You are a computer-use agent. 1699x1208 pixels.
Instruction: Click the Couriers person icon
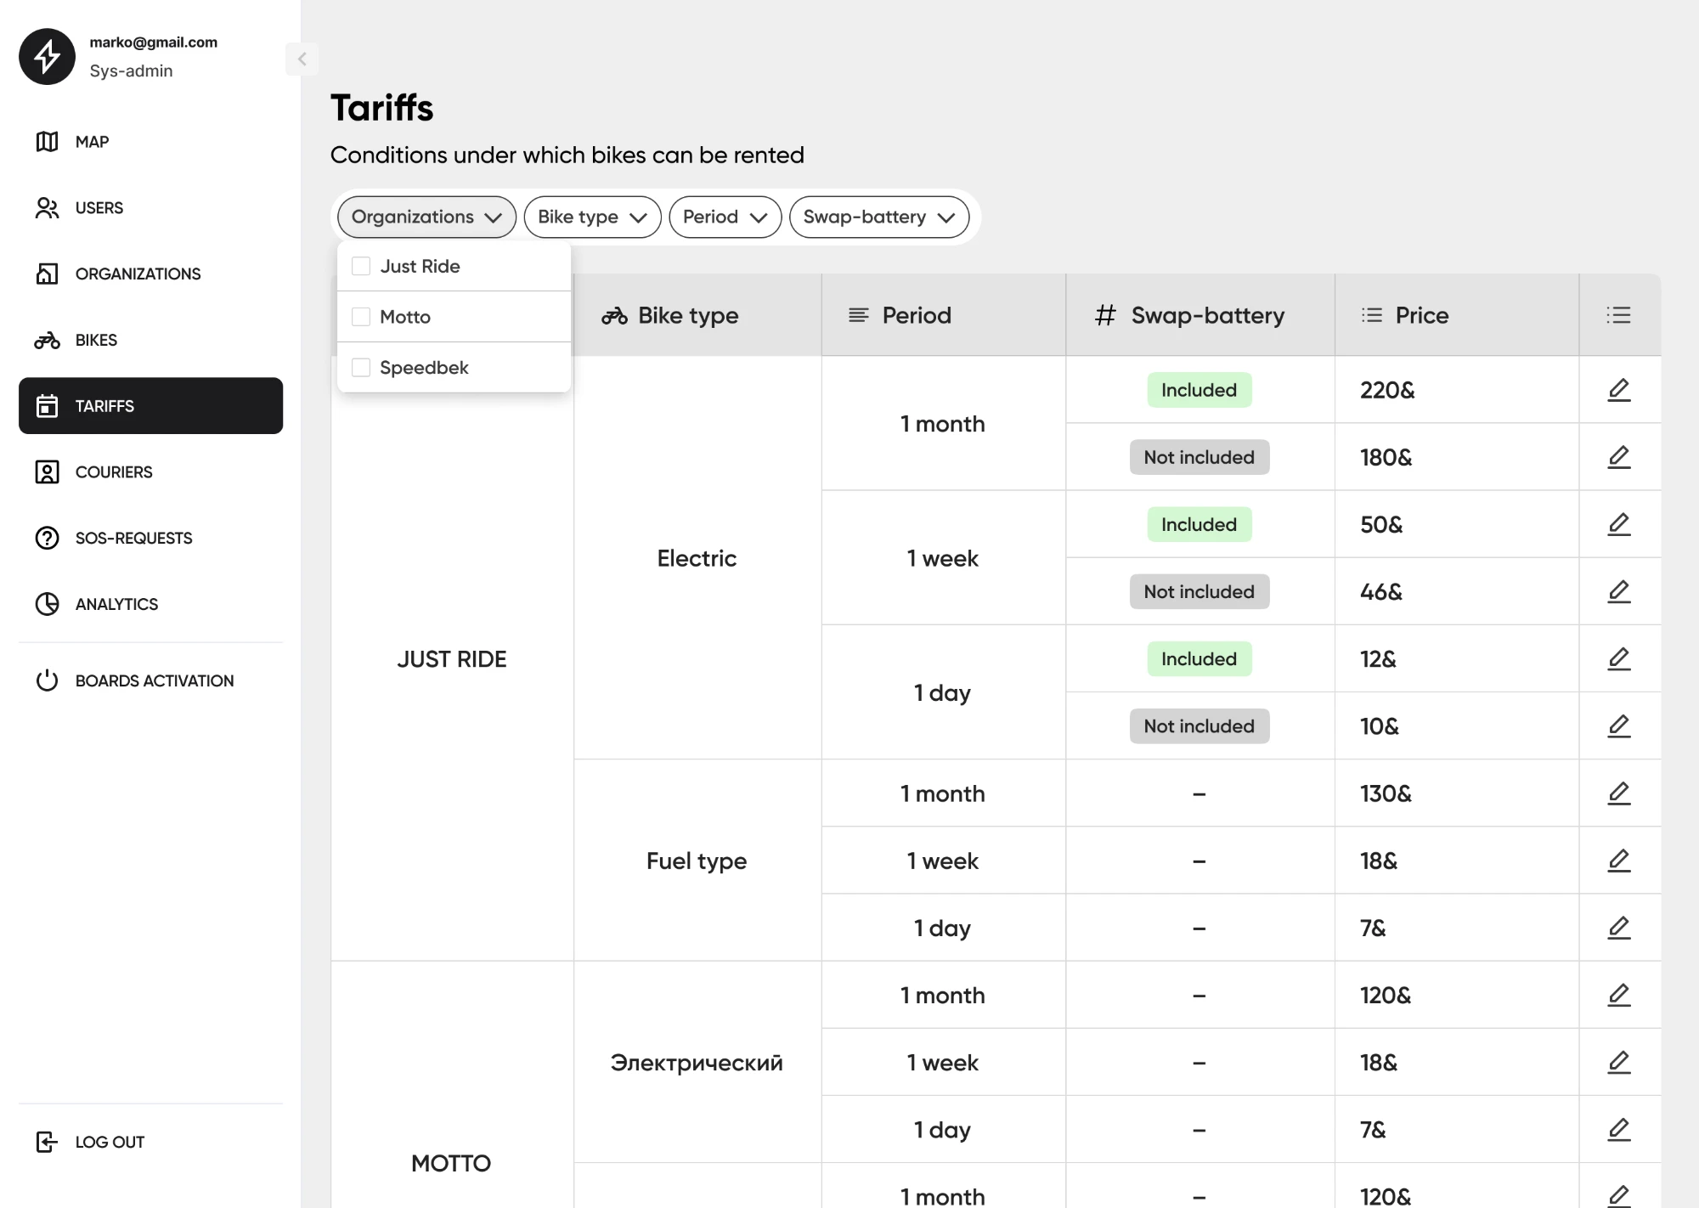47,472
